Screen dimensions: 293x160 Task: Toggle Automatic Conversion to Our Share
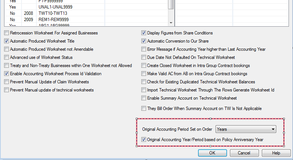[x=144, y=41]
